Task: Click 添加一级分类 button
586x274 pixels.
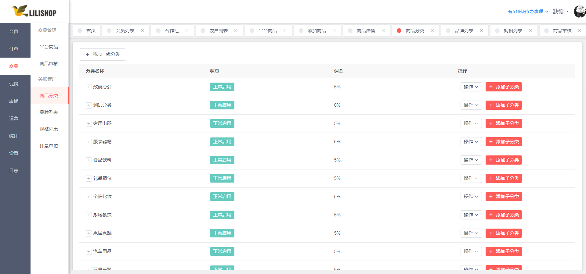Action: pyautogui.click(x=103, y=54)
